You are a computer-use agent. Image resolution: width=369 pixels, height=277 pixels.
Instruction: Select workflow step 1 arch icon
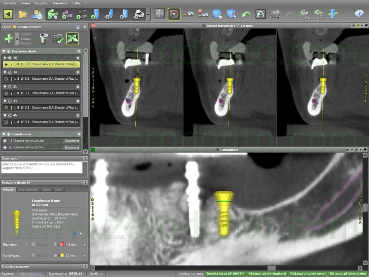click(x=53, y=14)
